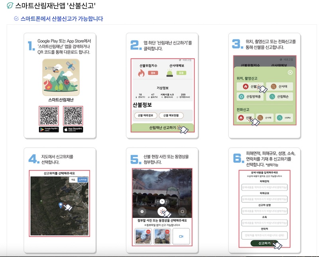
Task: Open the App Store download badge
Action: (x=73, y=129)
